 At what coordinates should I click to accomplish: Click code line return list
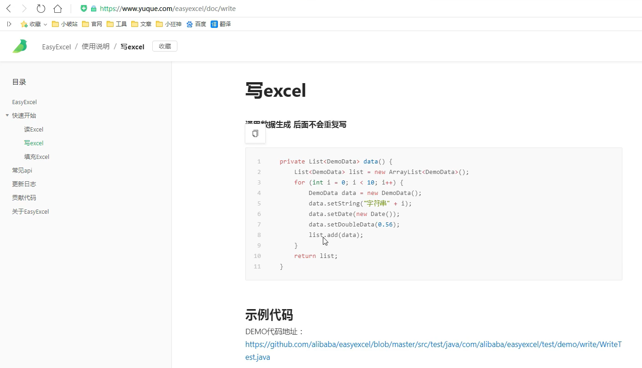[x=316, y=256]
